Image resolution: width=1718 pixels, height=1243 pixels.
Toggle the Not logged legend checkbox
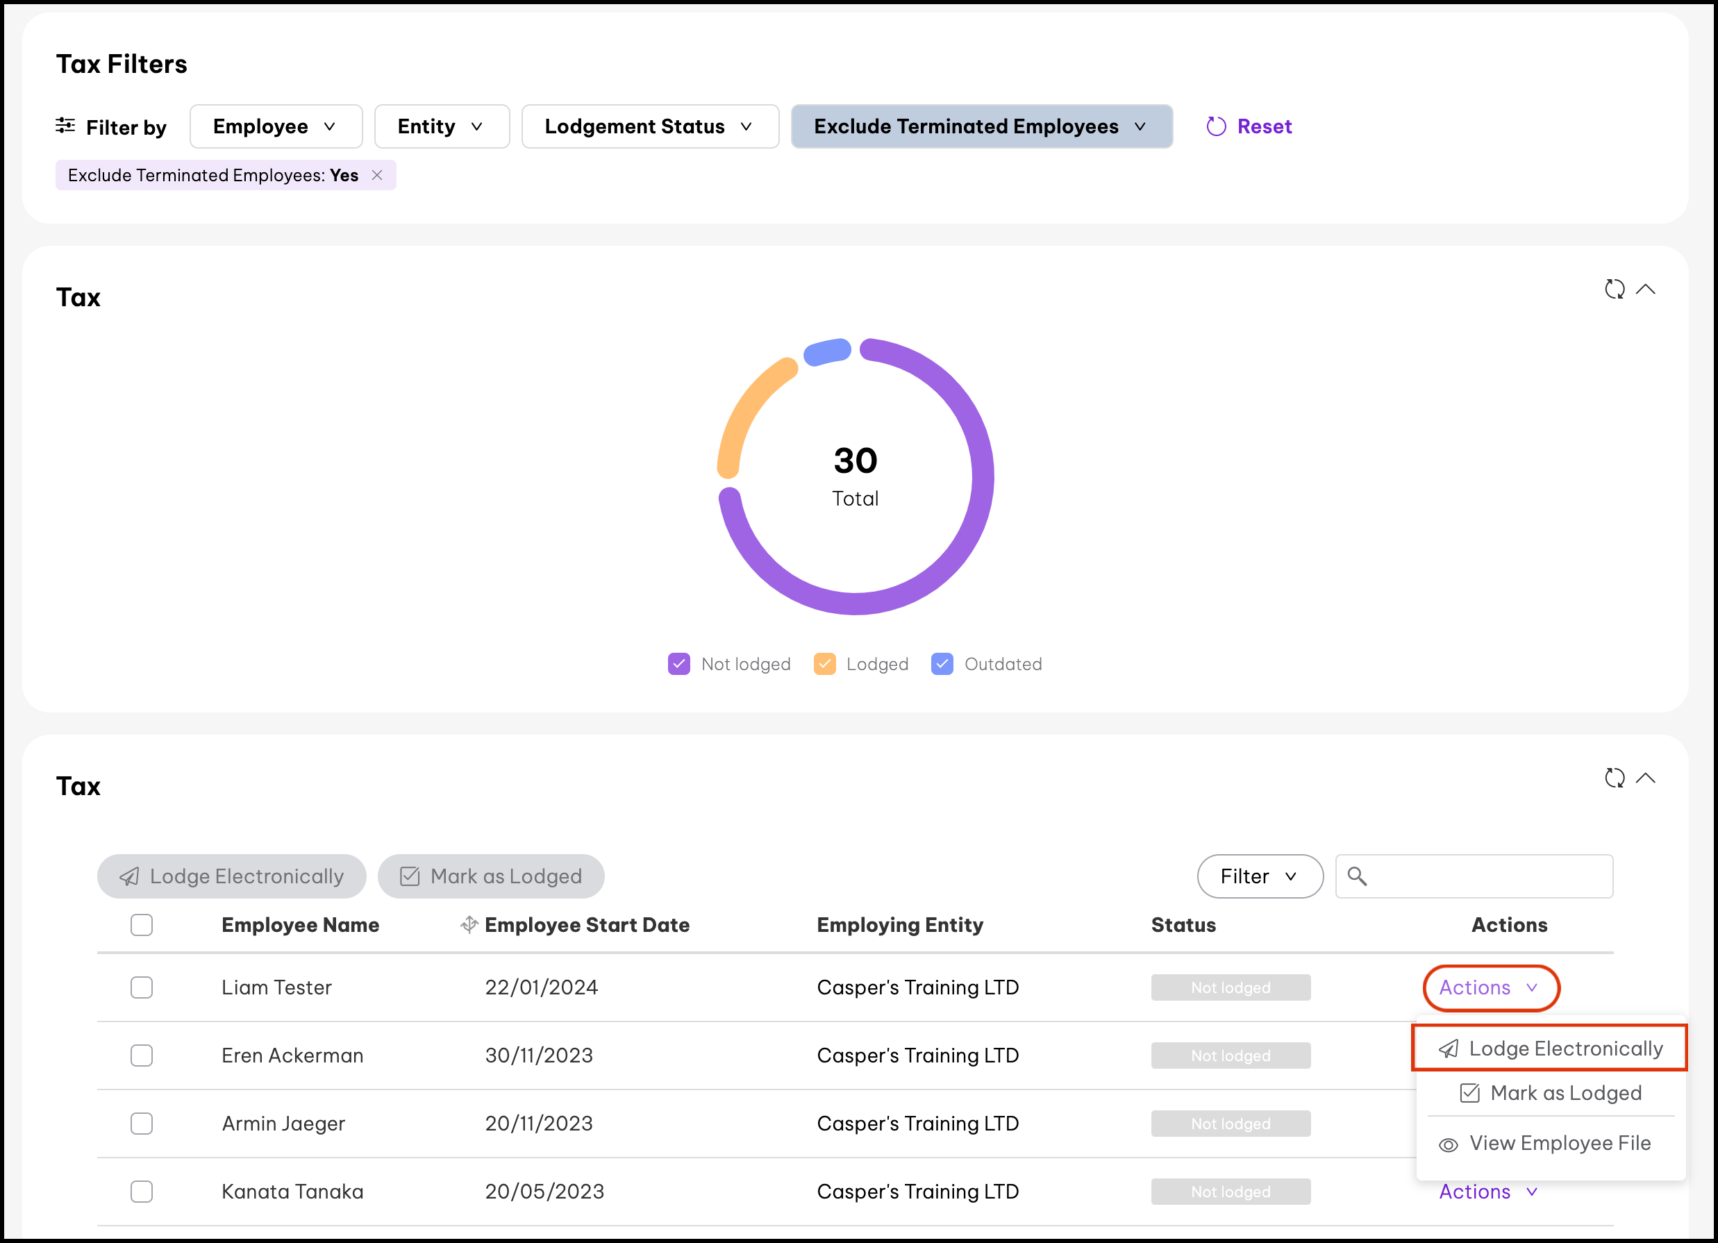point(678,664)
